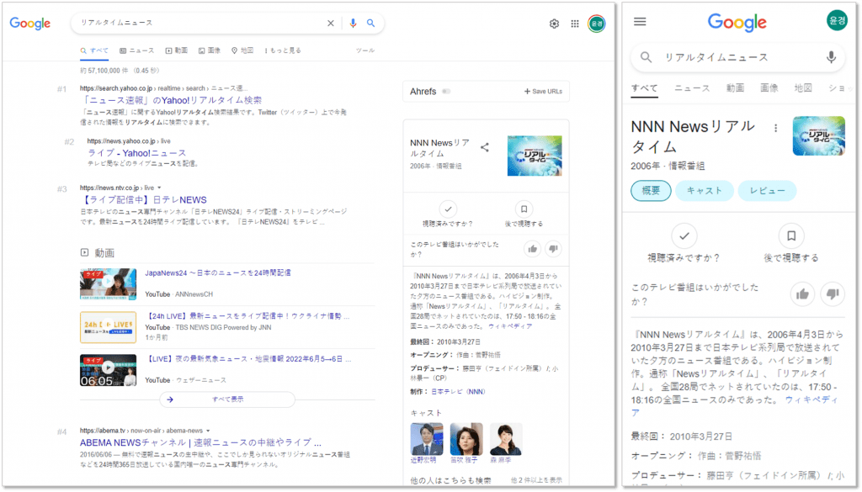Open ABEMA NEWSチャンネル result
Screen dimensions: 862x492
(200, 442)
